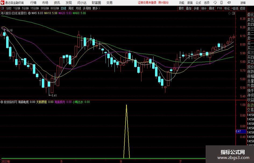Click the 复权 toolbar button
Viewport: 254px width, 163px height.
coord(181,8)
